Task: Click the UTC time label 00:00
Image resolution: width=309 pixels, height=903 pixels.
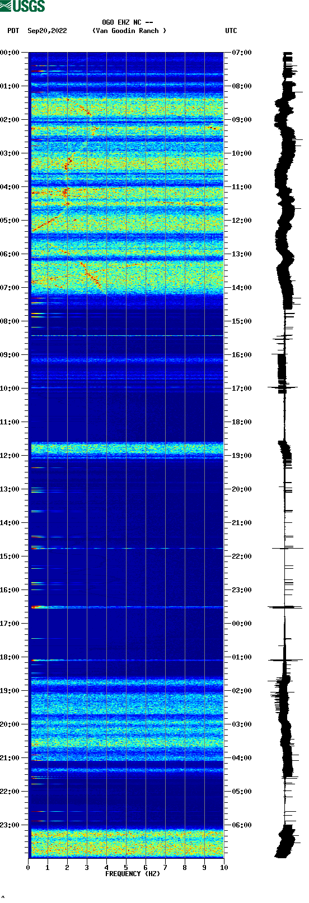Action: 242,624
